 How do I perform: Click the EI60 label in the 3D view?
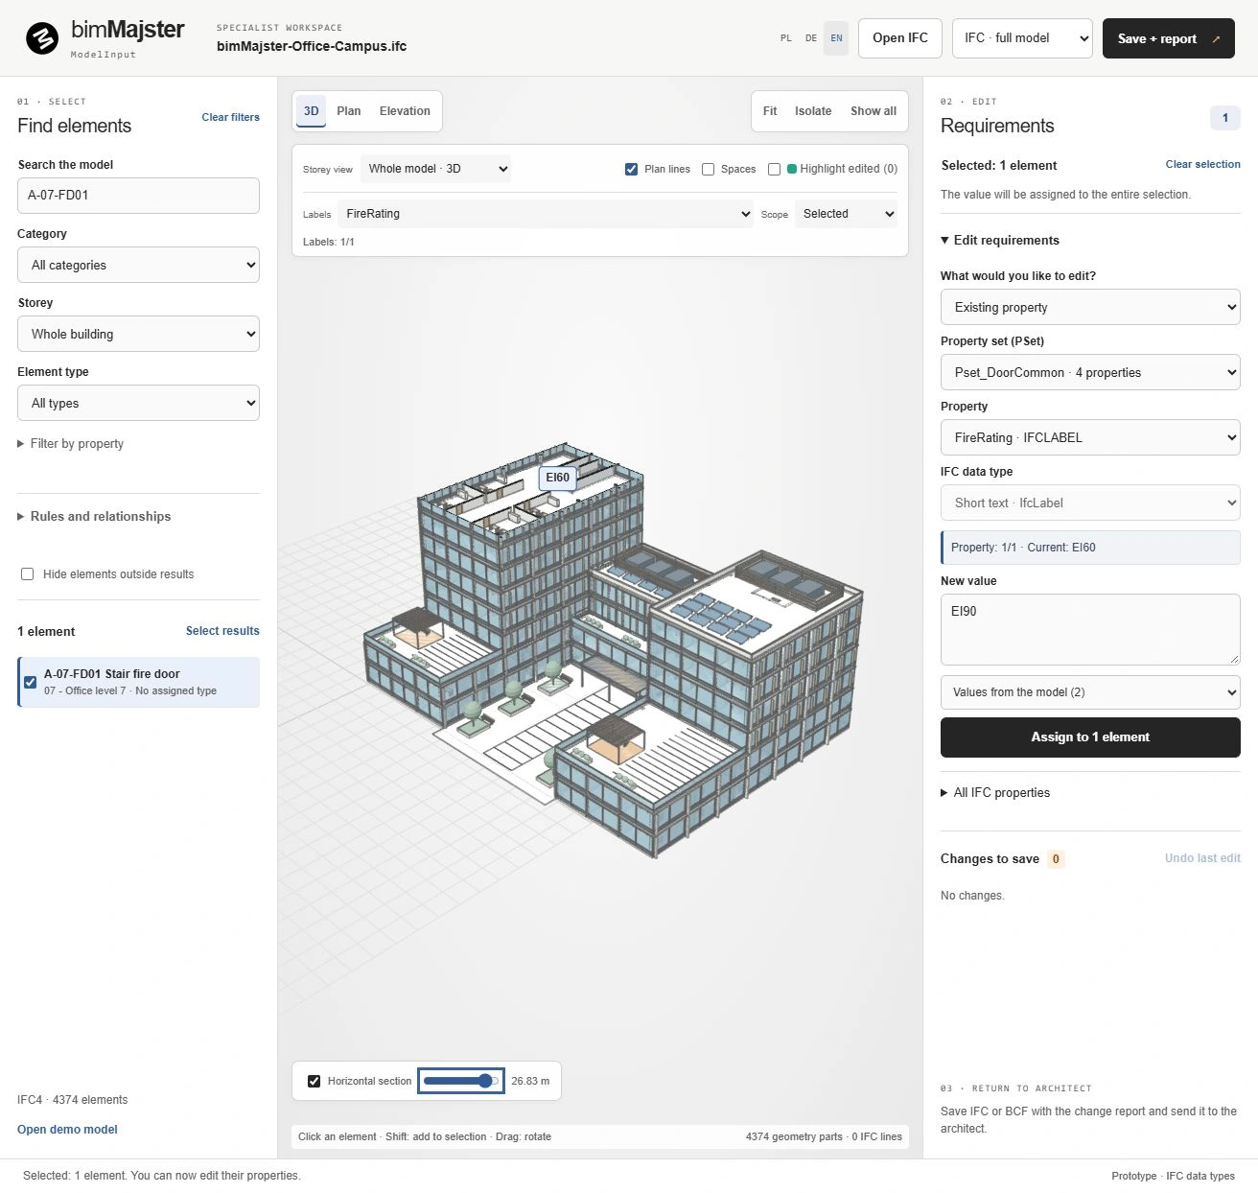tap(557, 478)
